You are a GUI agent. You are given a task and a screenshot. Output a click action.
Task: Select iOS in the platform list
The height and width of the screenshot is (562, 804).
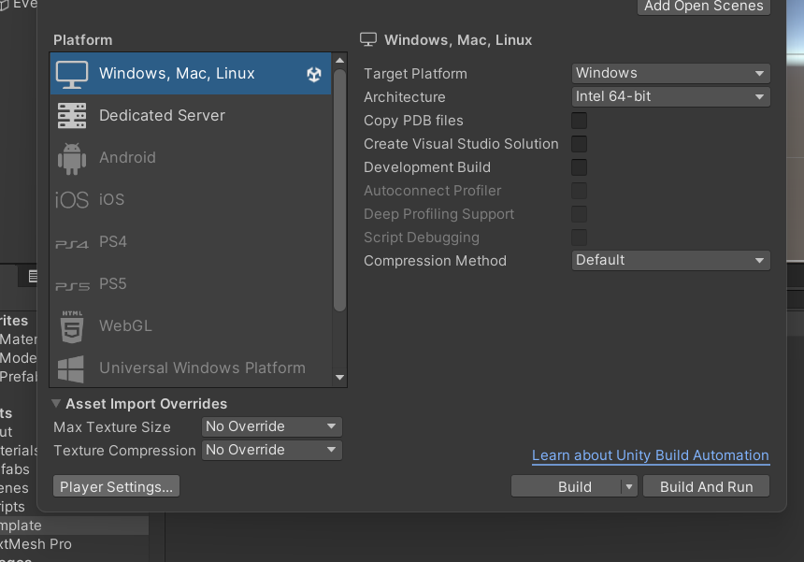pyautogui.click(x=191, y=200)
